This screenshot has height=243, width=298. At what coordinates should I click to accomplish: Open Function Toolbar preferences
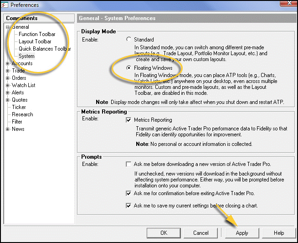(37, 34)
